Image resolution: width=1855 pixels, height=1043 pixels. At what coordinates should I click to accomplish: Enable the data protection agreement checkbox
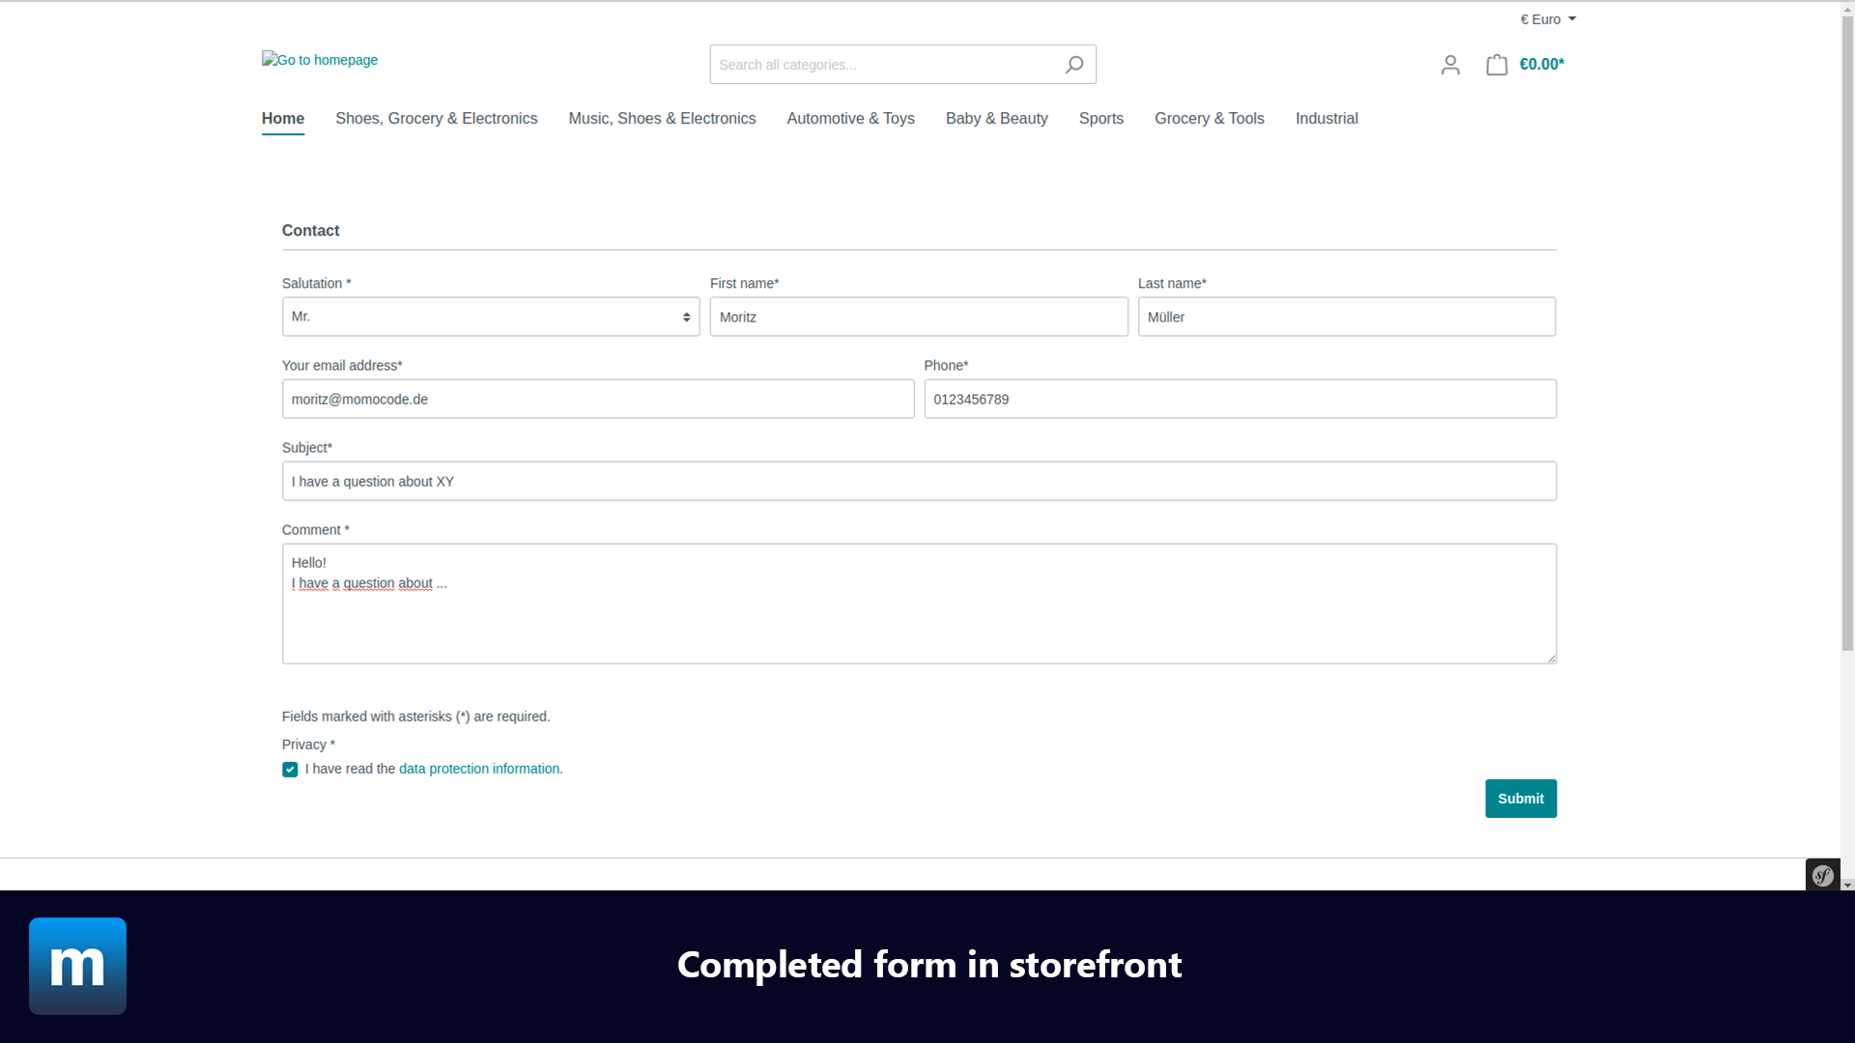coord(291,768)
